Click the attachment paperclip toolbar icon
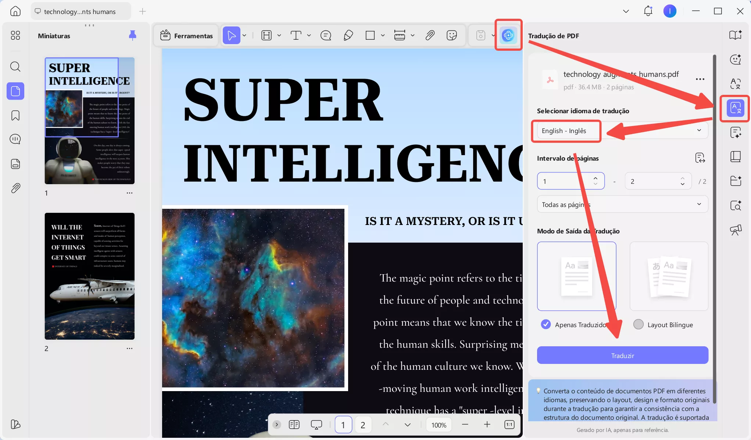Screen dimensions: 751x440 tap(430, 35)
